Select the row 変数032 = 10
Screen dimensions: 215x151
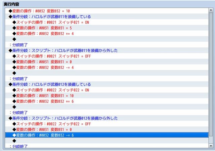pyautogui.click(x=107, y=11)
